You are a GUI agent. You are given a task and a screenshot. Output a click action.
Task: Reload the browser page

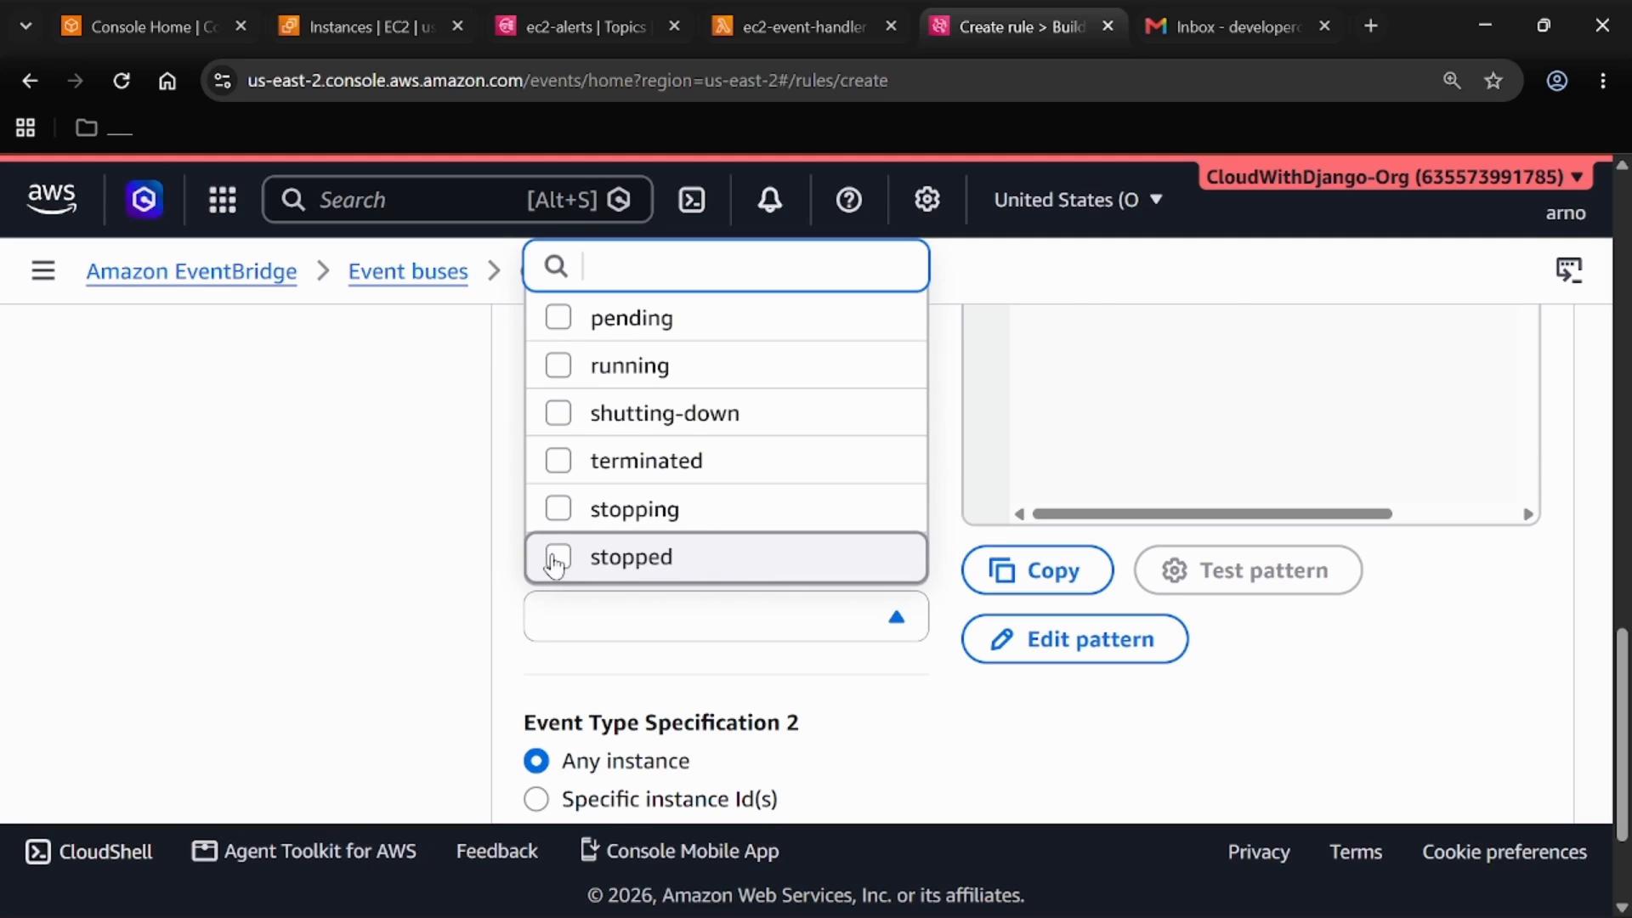[122, 81]
